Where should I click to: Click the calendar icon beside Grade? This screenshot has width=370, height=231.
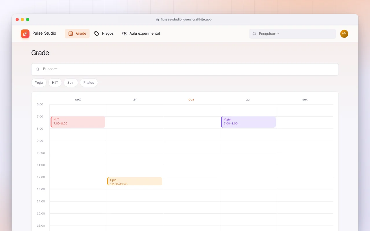[x=71, y=33]
